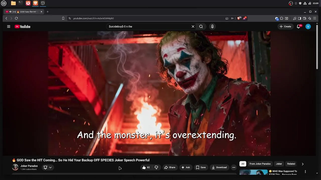Open Leo AI sparkle icon
The image size is (321, 180).
click(x=309, y=18)
